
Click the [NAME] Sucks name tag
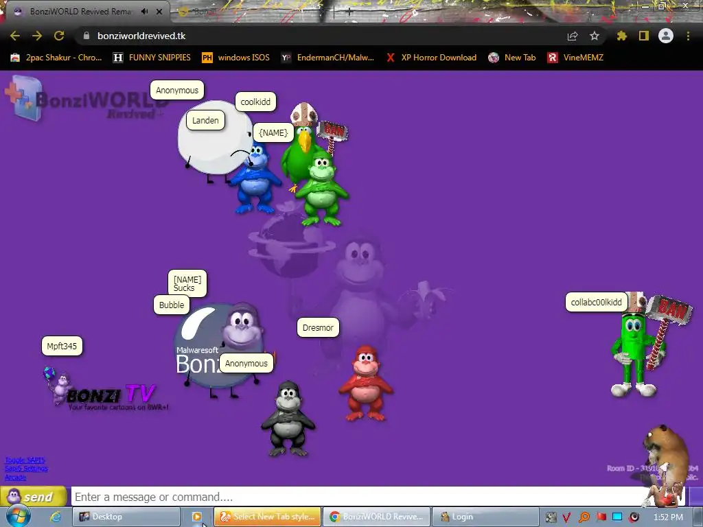tap(187, 283)
